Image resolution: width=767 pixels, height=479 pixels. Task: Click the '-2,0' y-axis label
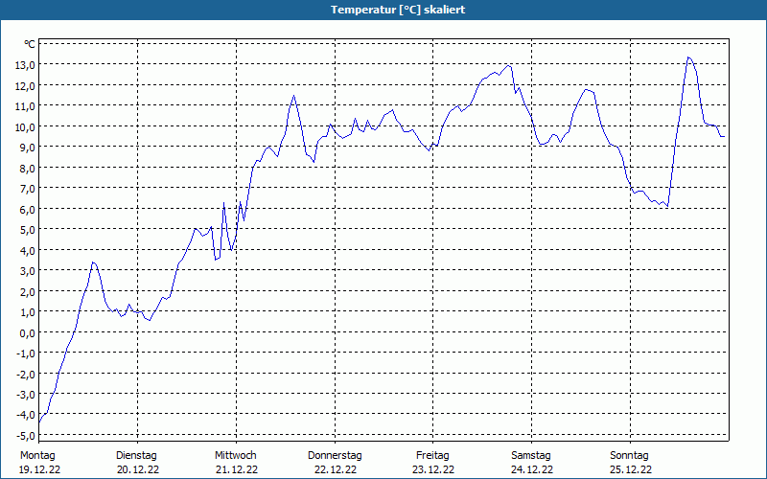point(27,374)
